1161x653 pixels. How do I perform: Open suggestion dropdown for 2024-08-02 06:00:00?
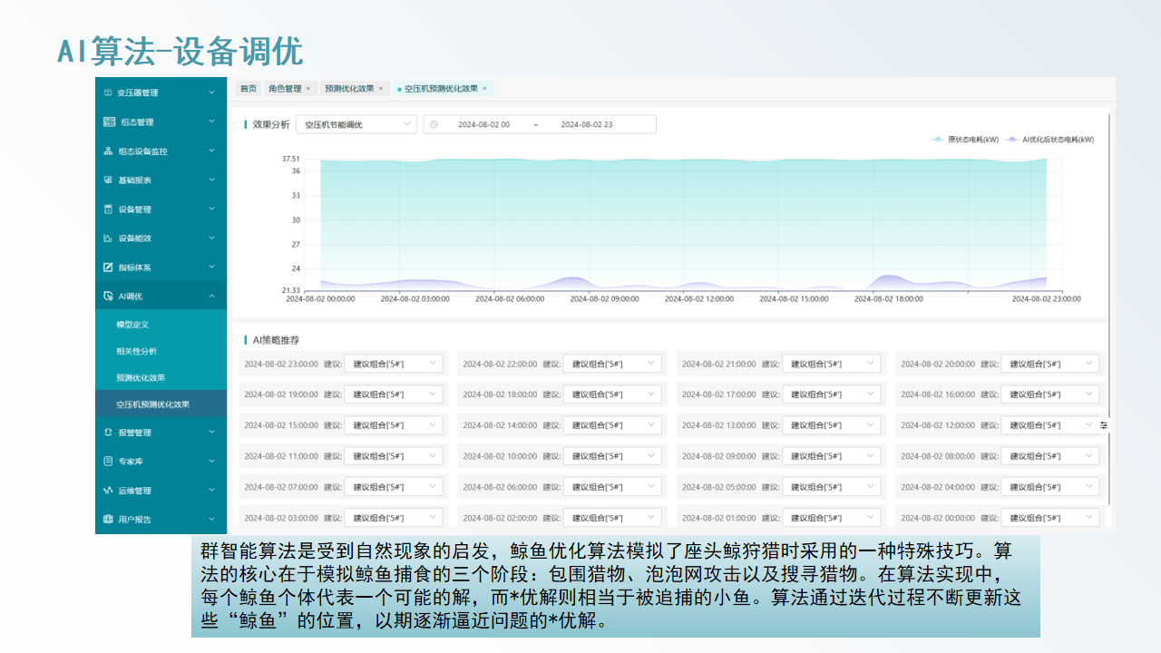click(x=612, y=487)
